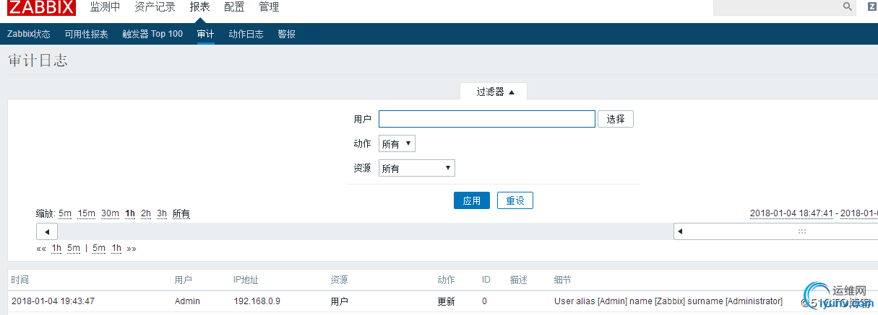878x315 pixels.
Task: Sort by the 时间 column header
Action: click(20, 280)
